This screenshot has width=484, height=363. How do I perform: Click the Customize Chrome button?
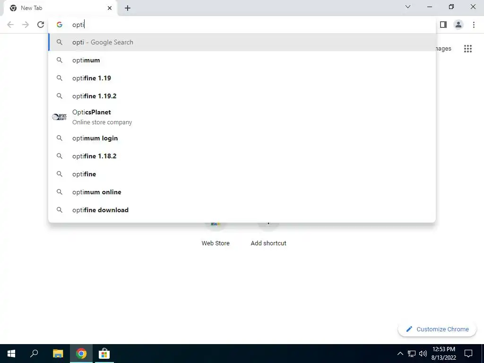437,329
